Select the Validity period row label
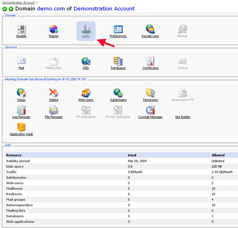This screenshot has height=228, width=238. click(18, 161)
